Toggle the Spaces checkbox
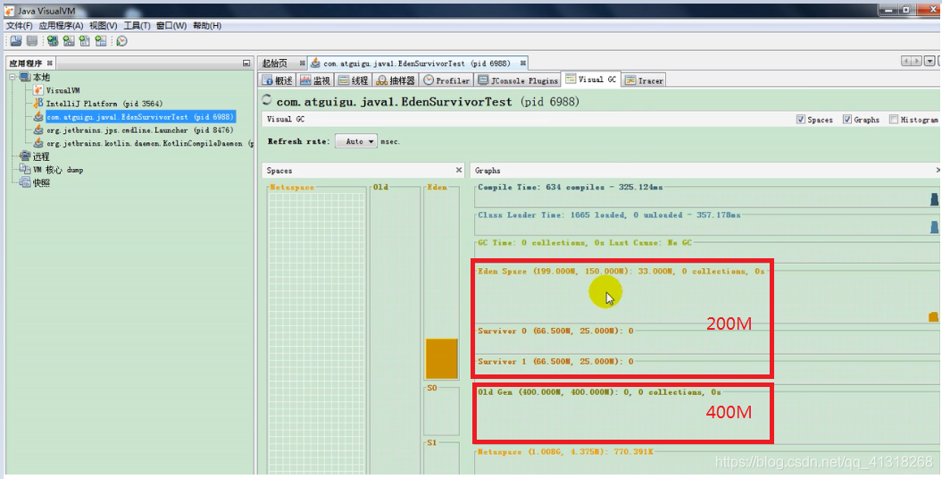 (801, 120)
